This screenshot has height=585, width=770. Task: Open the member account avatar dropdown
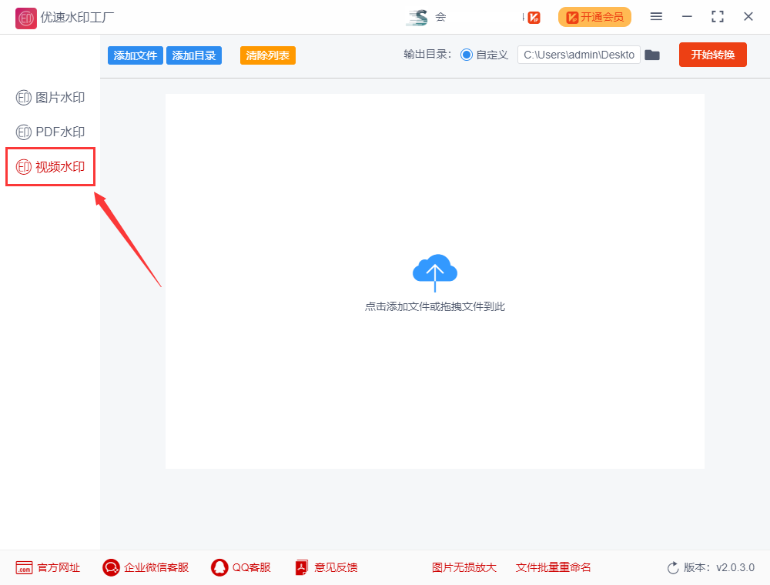[420, 16]
